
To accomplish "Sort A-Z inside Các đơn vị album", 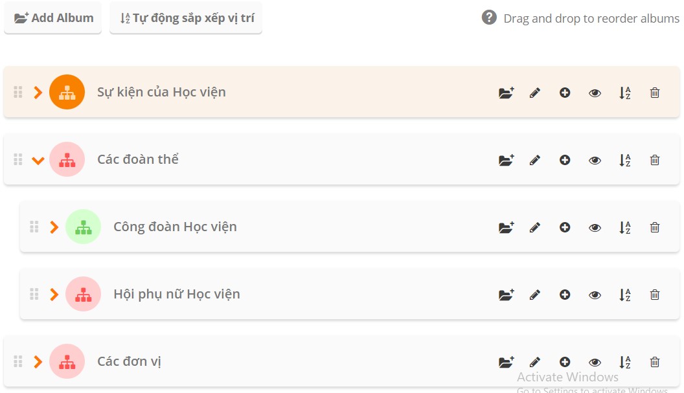I will [x=624, y=363].
